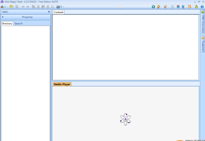Switch to the Directory tab
This screenshot has height=141, width=205.
tap(7, 24)
